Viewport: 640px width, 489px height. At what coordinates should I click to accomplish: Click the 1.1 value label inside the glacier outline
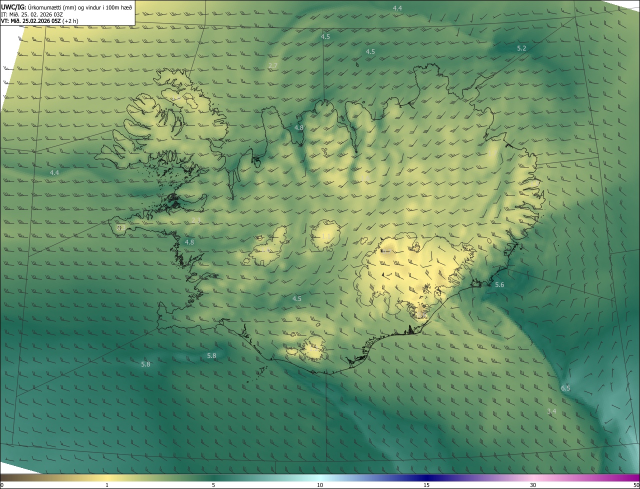pos(326,236)
